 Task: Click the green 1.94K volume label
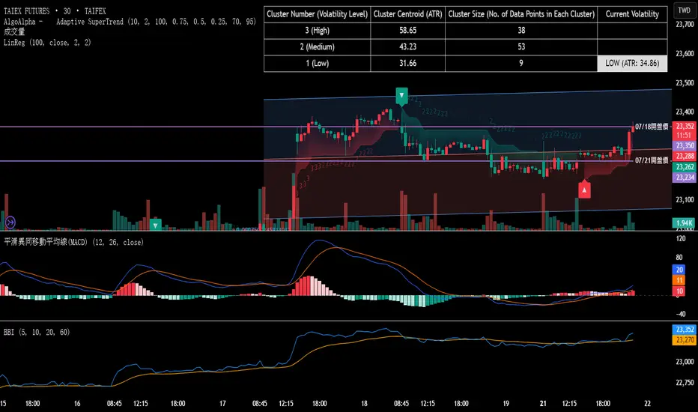pyautogui.click(x=684, y=222)
